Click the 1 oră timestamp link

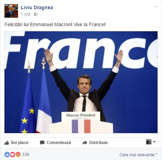(26, 14)
